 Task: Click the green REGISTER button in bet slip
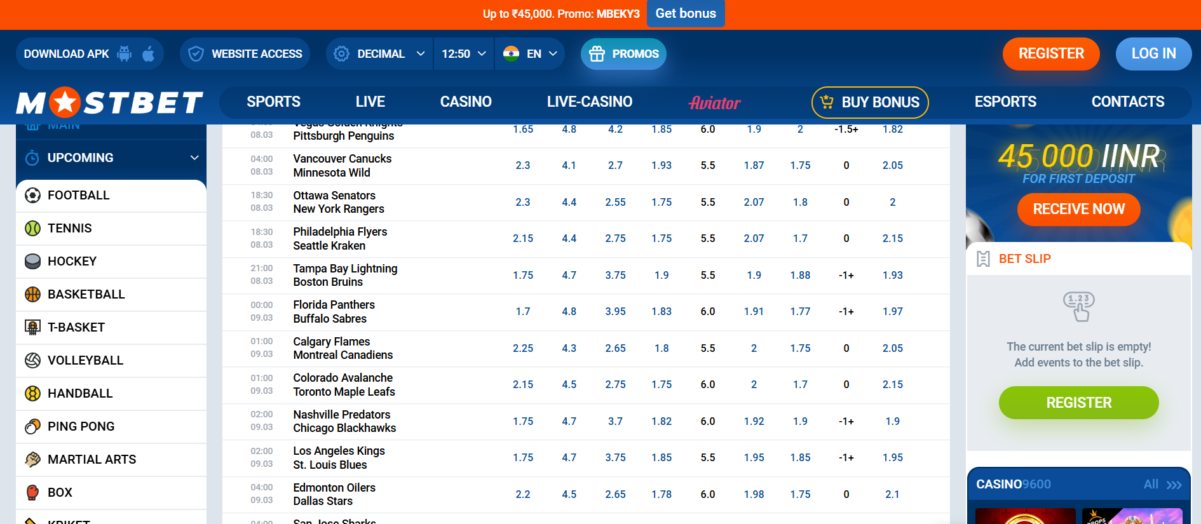[1078, 403]
